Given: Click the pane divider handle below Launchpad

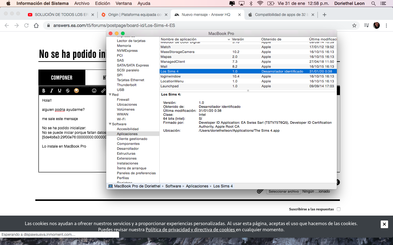Looking at the screenshot, I should click(248, 90).
